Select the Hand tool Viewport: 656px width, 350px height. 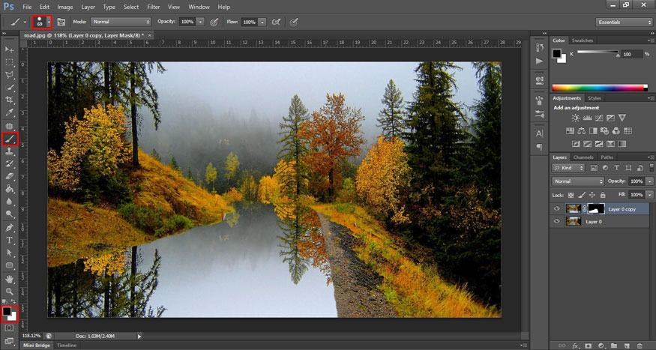tap(10, 278)
